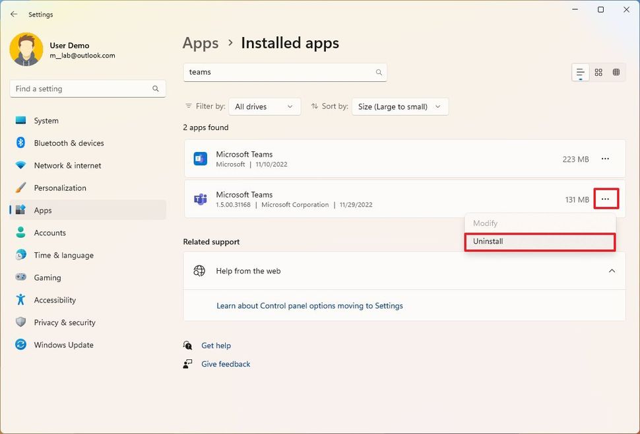Open the Sort by dropdown
Viewport: 640px width, 434px height.
[x=400, y=106]
